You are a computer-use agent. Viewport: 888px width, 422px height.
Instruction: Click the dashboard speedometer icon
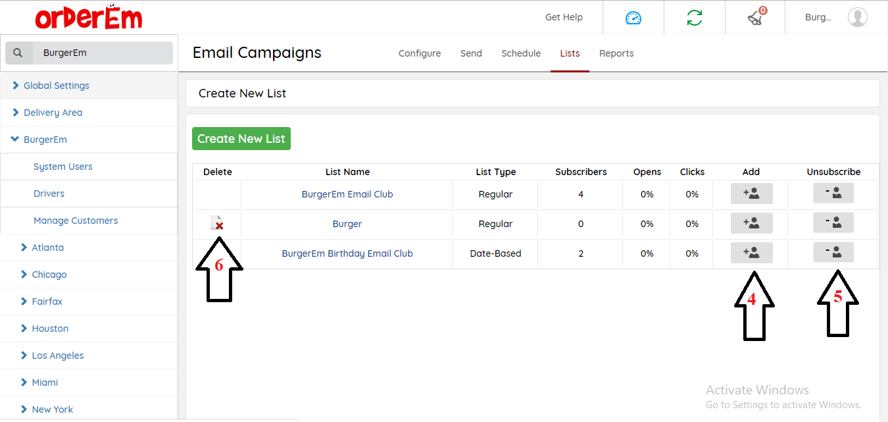633,18
